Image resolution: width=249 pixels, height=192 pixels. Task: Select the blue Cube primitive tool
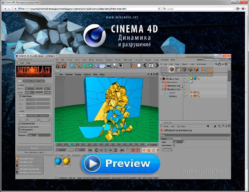[x=72, y=65]
